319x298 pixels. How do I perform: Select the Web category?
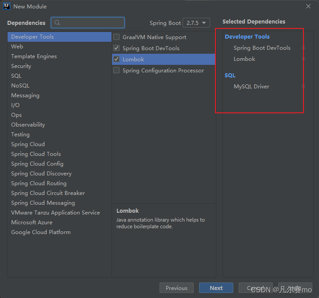click(60, 47)
